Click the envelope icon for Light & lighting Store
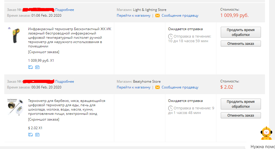This screenshot has width=275, height=149. click(x=158, y=16)
